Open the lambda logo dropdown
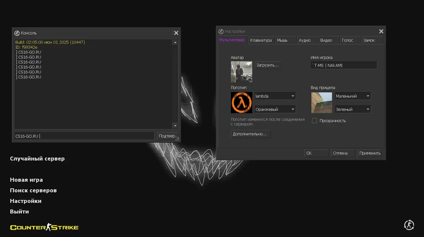The height and width of the screenshot is (237, 424). pyautogui.click(x=275, y=96)
